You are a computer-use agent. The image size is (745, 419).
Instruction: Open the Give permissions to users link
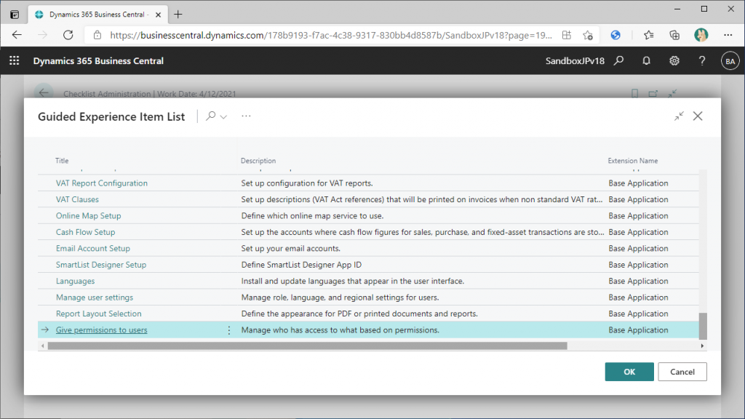[x=102, y=330]
